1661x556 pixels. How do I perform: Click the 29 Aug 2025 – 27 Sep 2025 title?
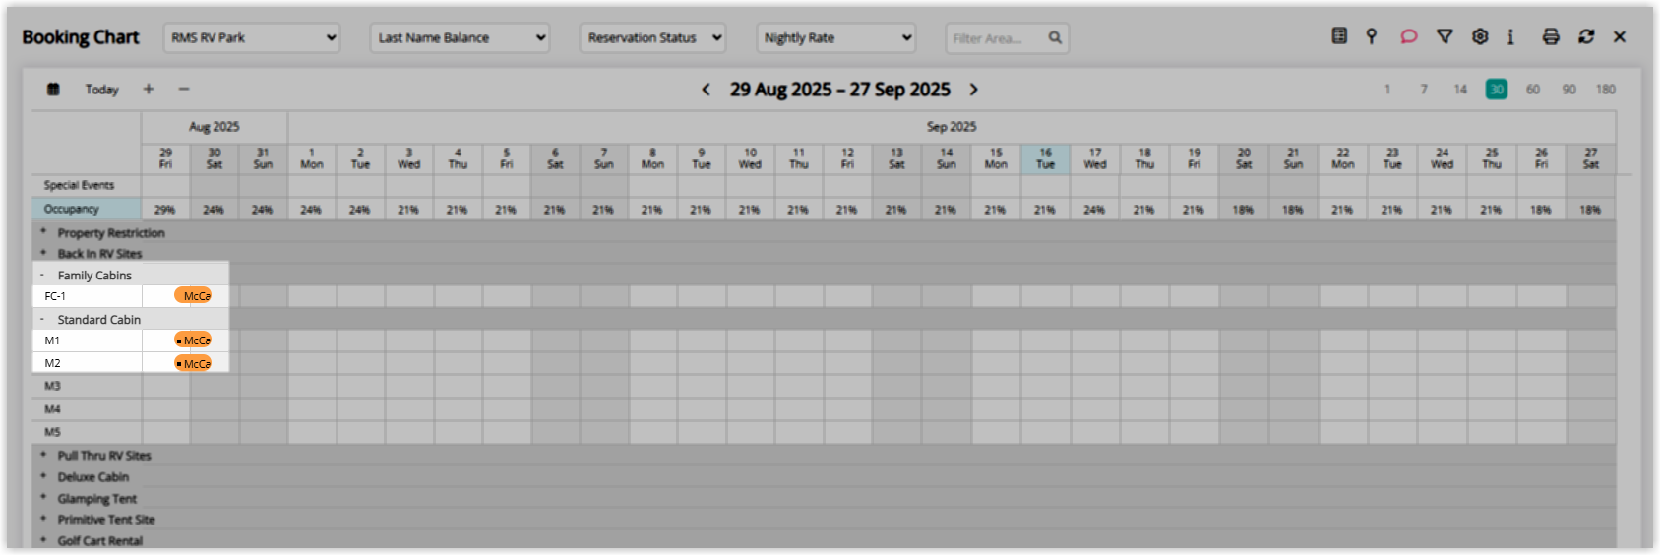pyautogui.click(x=840, y=90)
